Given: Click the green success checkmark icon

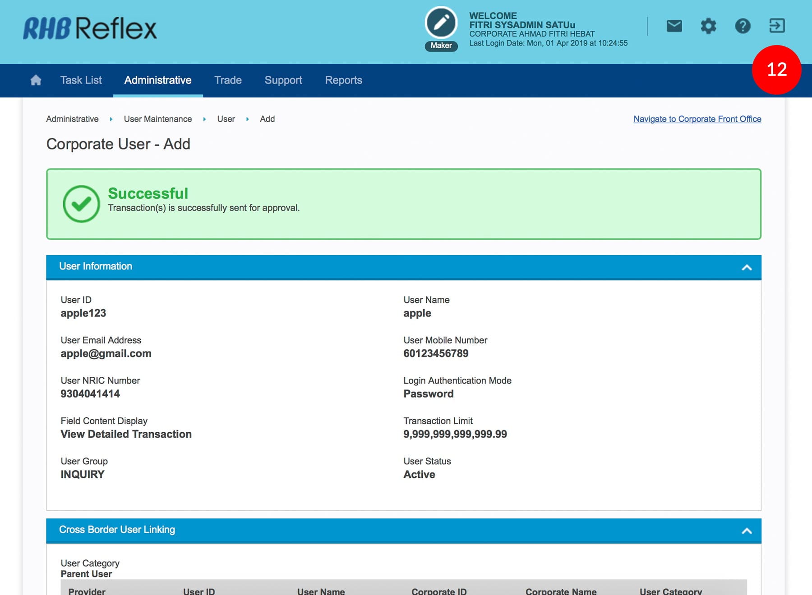Looking at the screenshot, I should 81,204.
